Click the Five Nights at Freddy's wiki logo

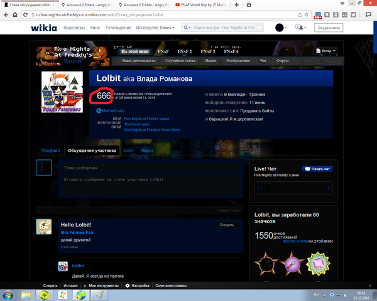[72, 56]
